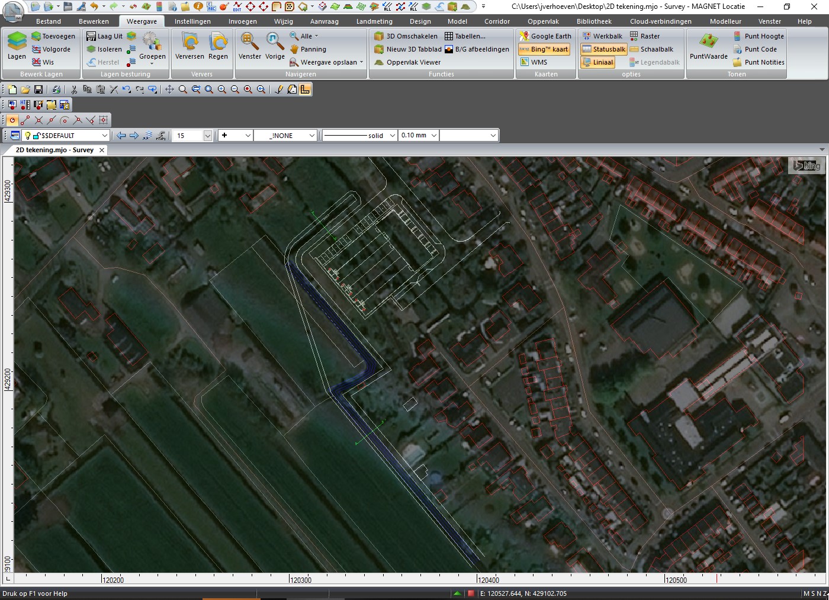
Task: Click the Tabellen... button
Action: tap(465, 36)
